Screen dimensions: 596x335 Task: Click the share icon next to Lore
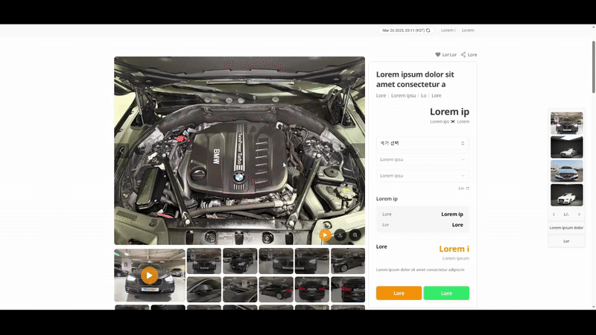coord(463,54)
